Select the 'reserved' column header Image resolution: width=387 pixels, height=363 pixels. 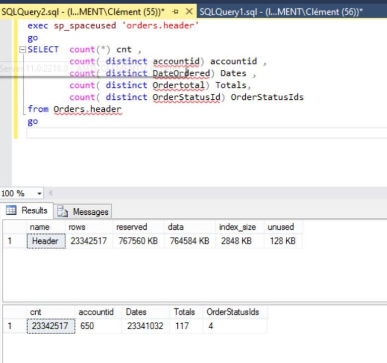[x=132, y=227]
